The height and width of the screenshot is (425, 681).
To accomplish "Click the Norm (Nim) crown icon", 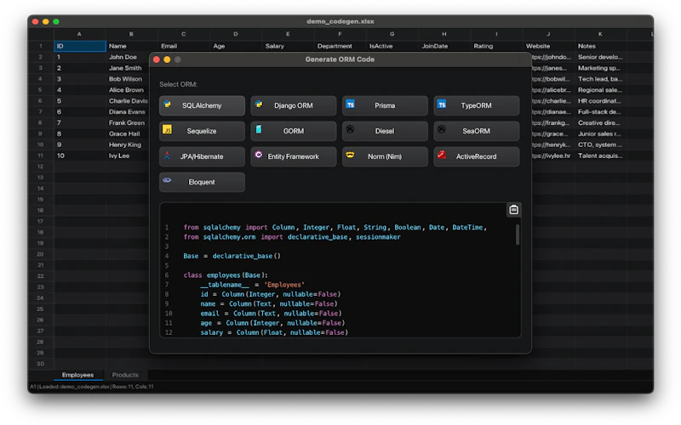I will pos(350,155).
